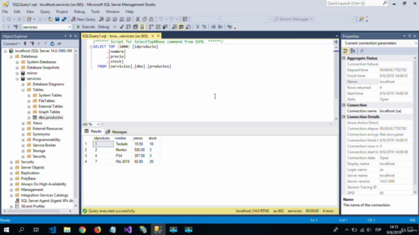This screenshot has height=235, width=419.
Task: Click the Execute button
Action: pos(86,27)
